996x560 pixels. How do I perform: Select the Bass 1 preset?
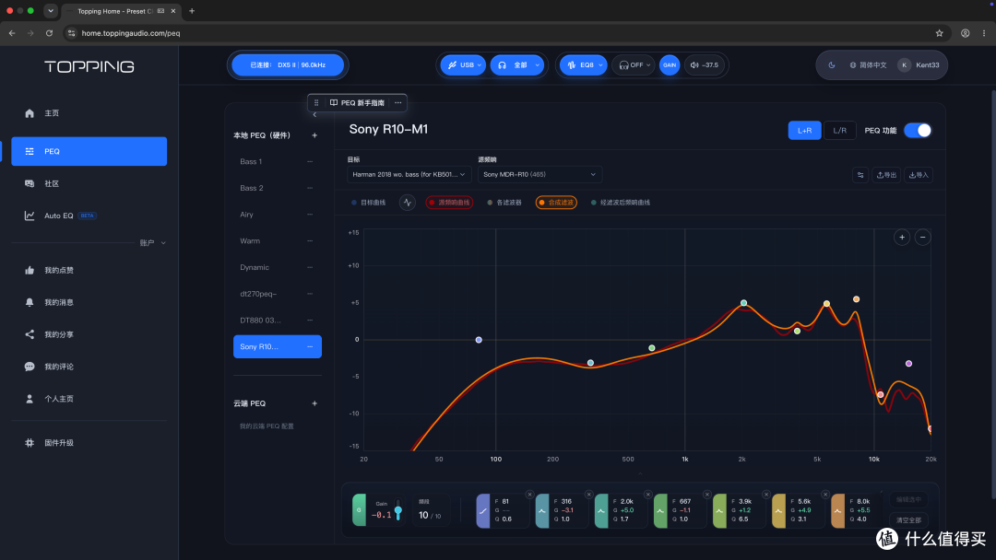click(278, 162)
